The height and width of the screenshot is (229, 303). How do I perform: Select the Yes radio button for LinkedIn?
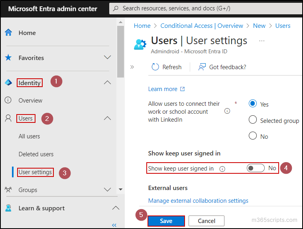coord(252,103)
